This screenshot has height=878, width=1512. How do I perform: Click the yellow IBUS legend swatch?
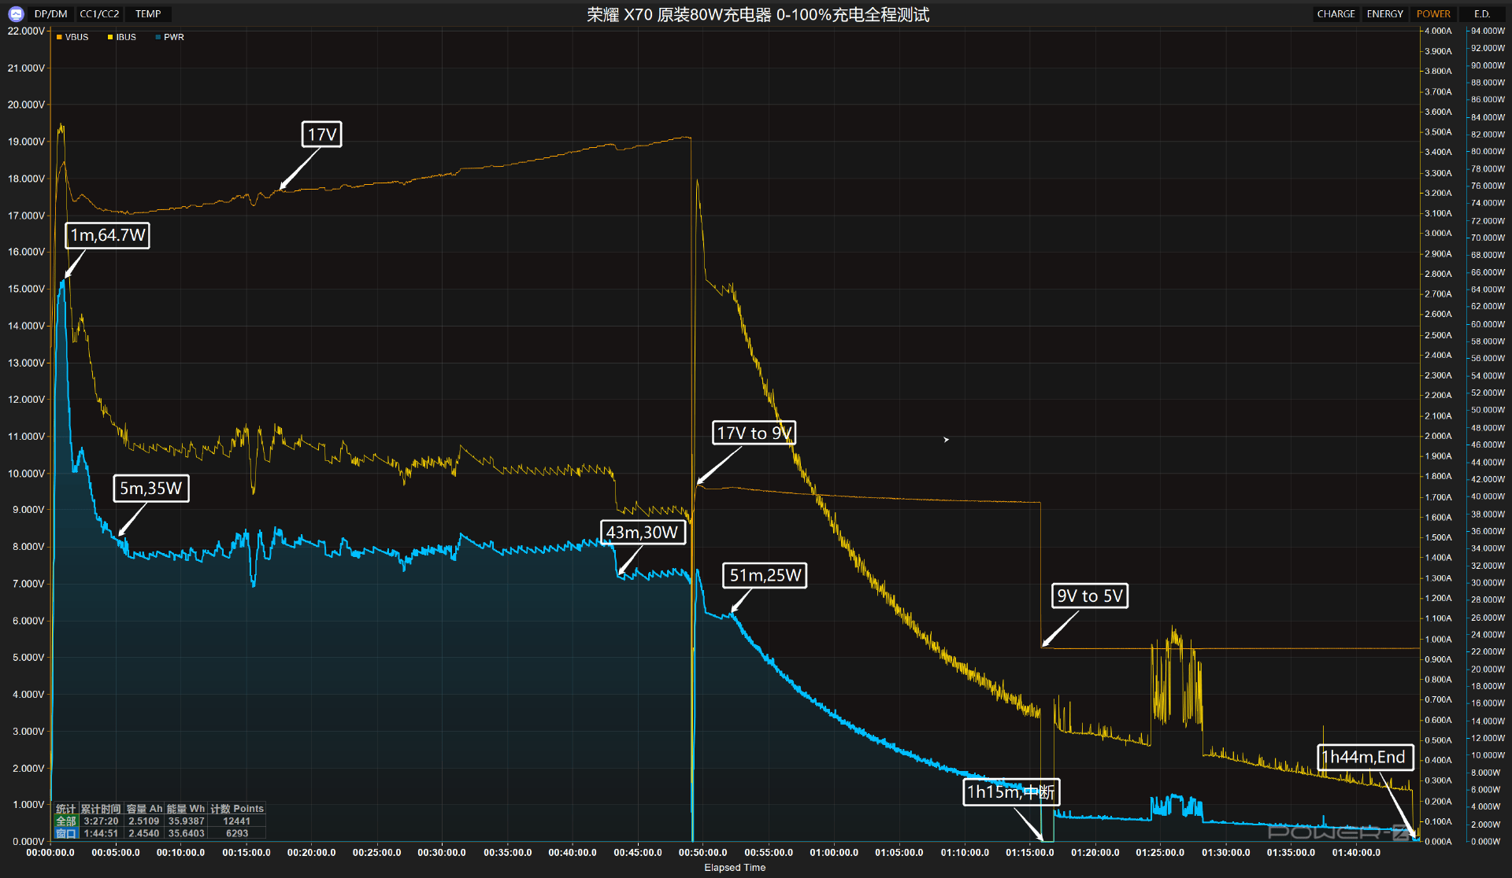point(110,37)
